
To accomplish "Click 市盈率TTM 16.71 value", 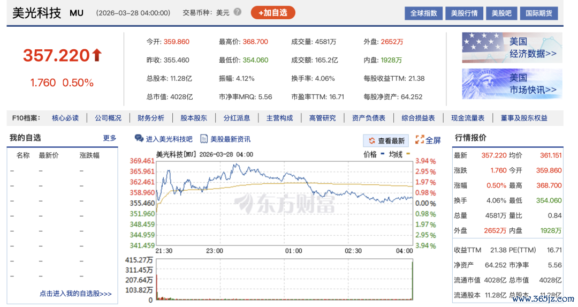I will point(337,96).
